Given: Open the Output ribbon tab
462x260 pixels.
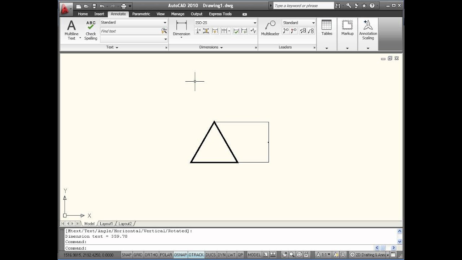Looking at the screenshot, I should click(x=196, y=14).
